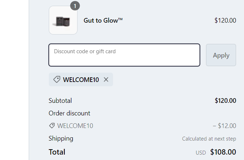Click the WELCOME10 chip label
This screenshot has height=160, width=244.
pyautogui.click(x=81, y=80)
